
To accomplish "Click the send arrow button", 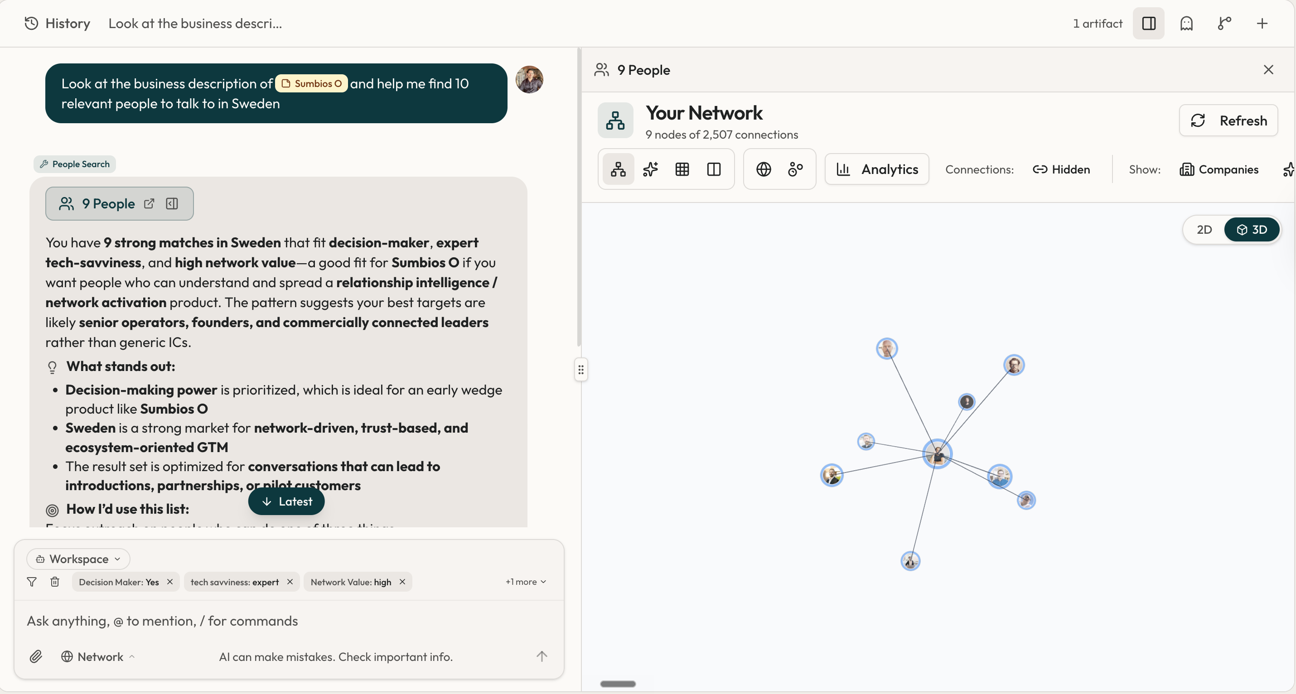I will tap(542, 656).
